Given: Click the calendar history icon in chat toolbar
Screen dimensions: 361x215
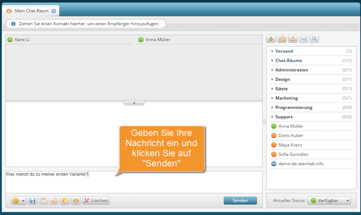Looking at the screenshot, I should tap(43, 201).
